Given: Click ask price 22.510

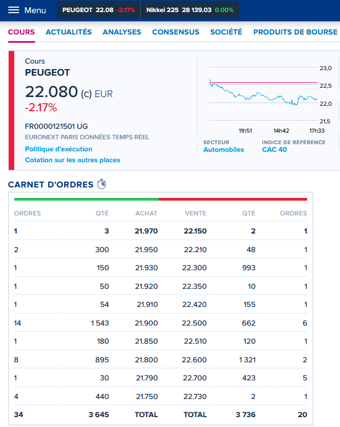Looking at the screenshot, I should (195, 341).
